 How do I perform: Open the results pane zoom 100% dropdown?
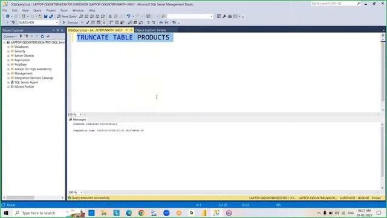[x=81, y=193]
